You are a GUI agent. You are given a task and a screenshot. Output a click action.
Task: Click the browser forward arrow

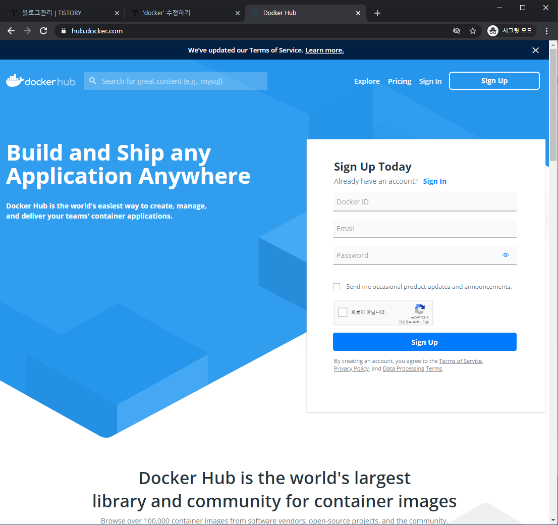pyautogui.click(x=27, y=31)
